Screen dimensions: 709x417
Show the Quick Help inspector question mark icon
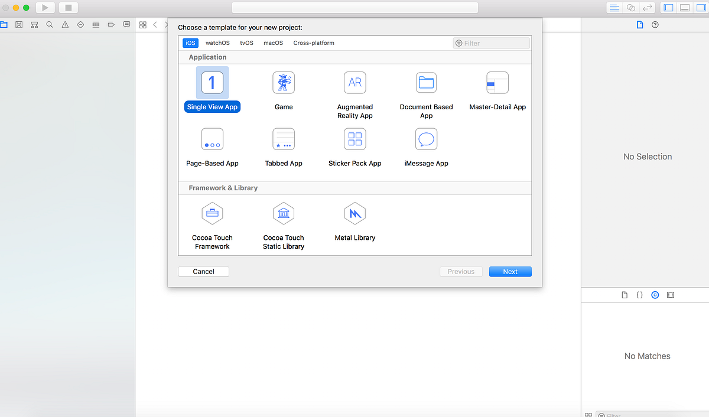click(x=653, y=24)
